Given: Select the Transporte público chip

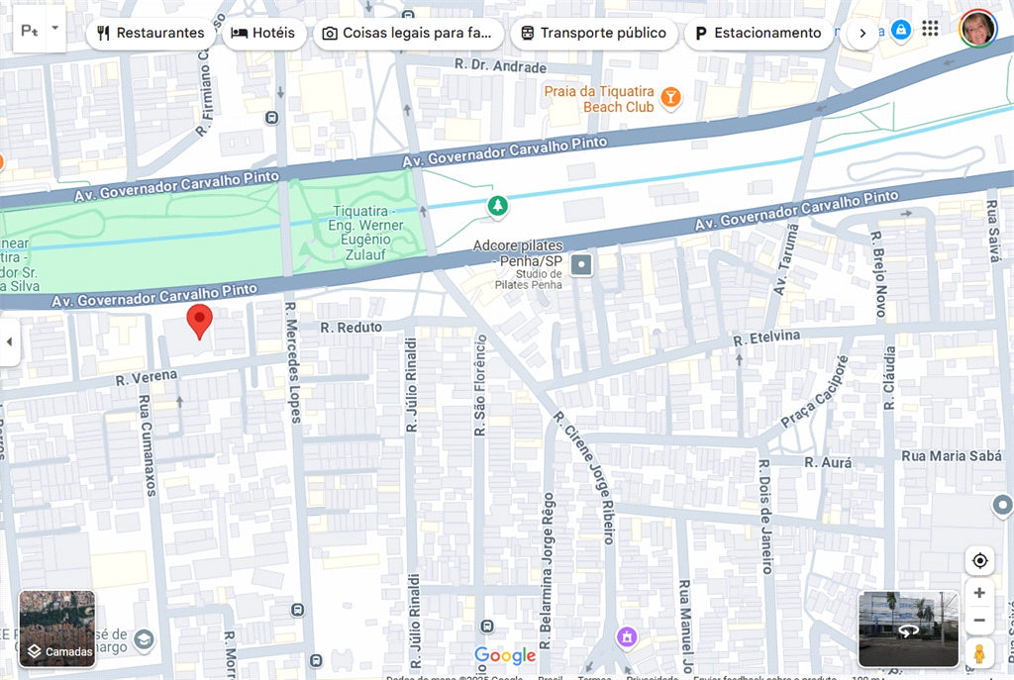Looking at the screenshot, I should [x=594, y=33].
